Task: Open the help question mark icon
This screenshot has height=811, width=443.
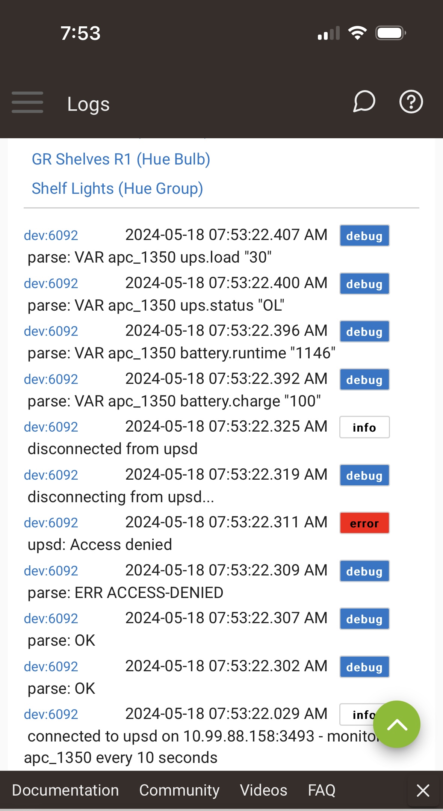Action: coord(411,101)
